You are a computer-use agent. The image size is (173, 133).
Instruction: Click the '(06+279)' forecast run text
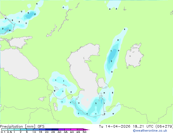point(164,126)
